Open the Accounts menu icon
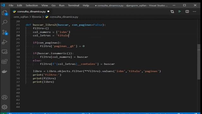The width and height of the screenshot is (202, 114). click(4, 97)
